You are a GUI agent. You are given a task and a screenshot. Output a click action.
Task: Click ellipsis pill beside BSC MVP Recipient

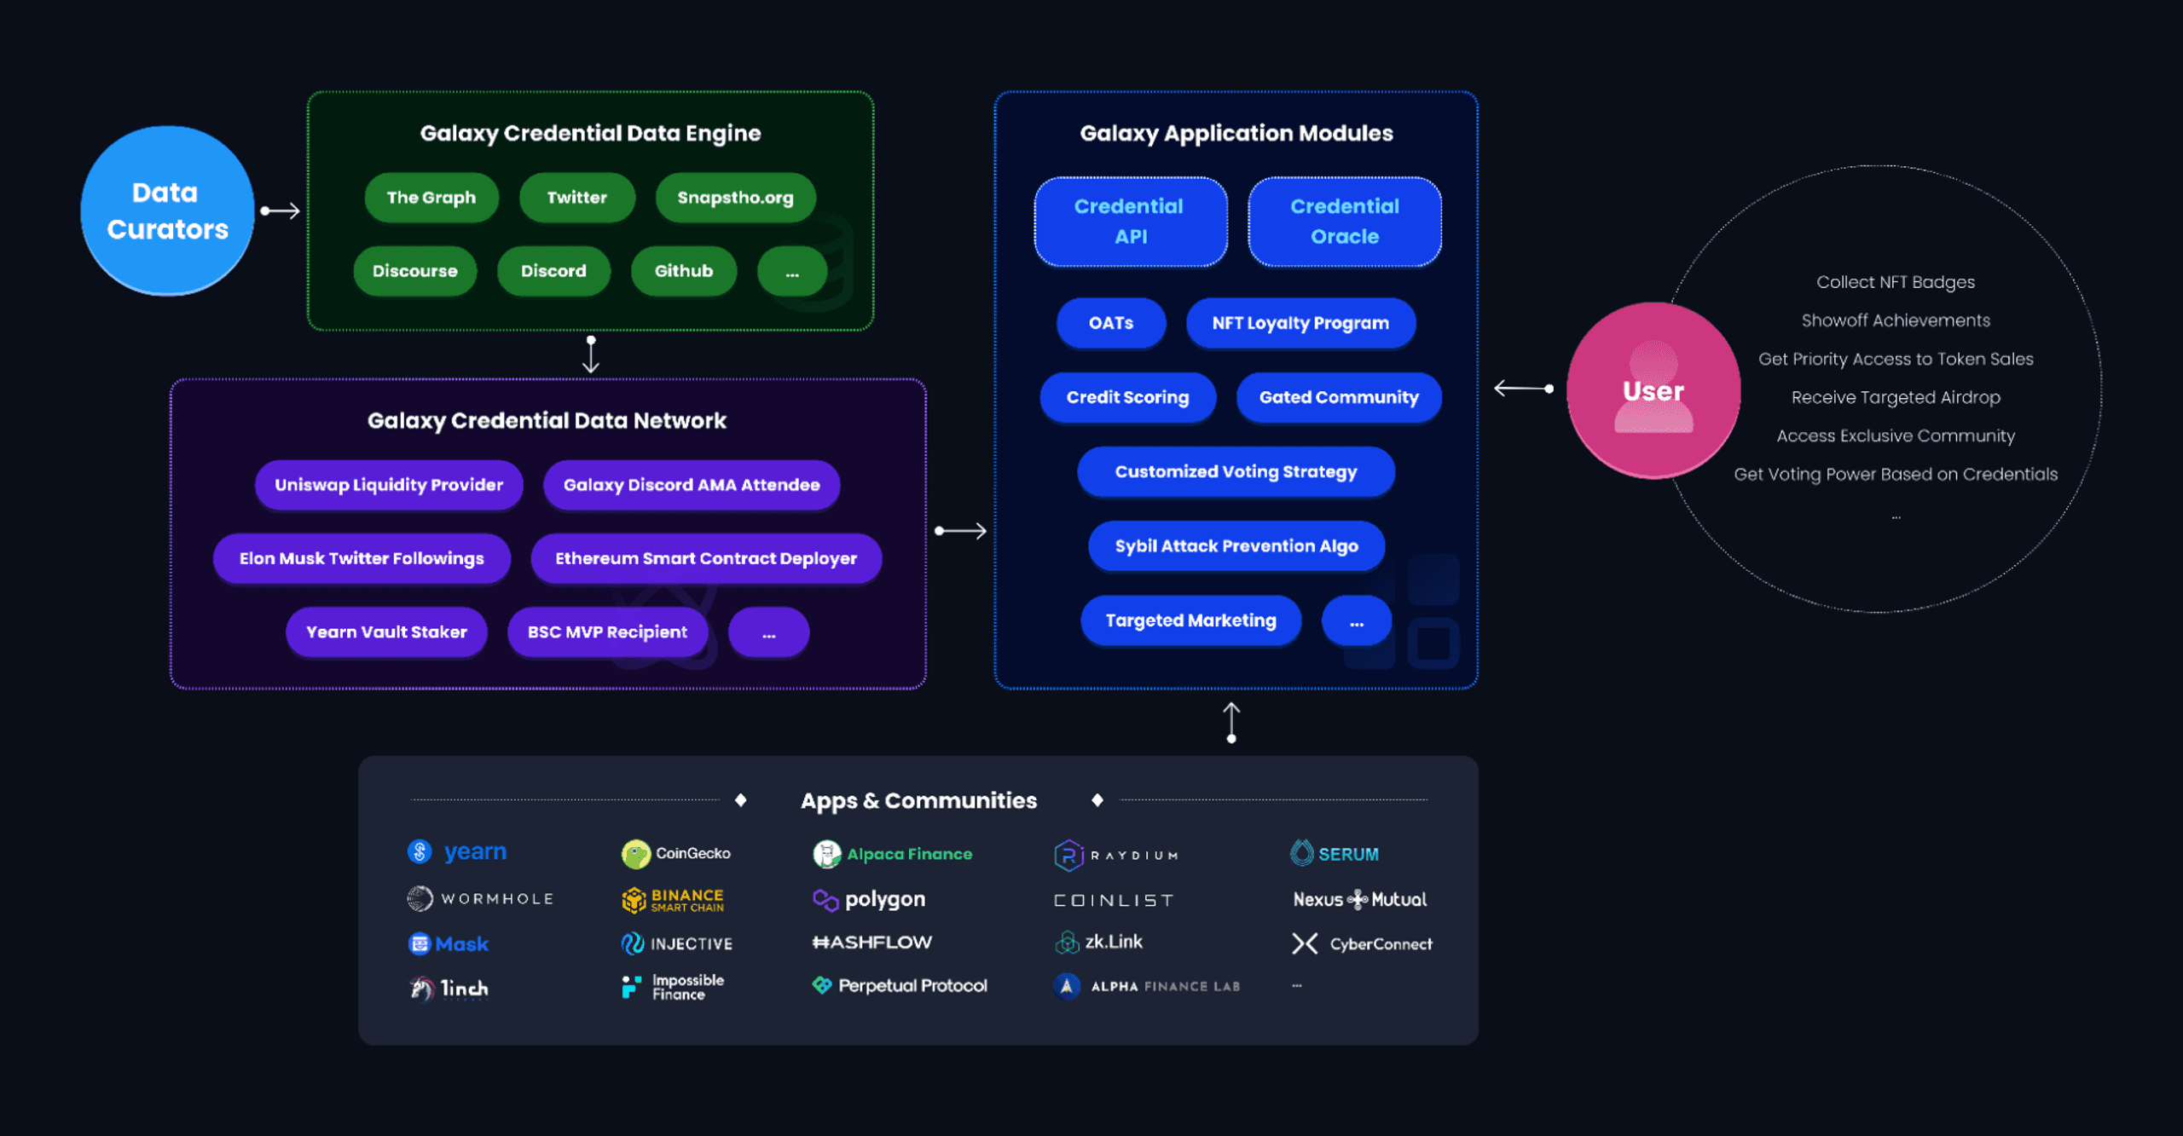(769, 632)
